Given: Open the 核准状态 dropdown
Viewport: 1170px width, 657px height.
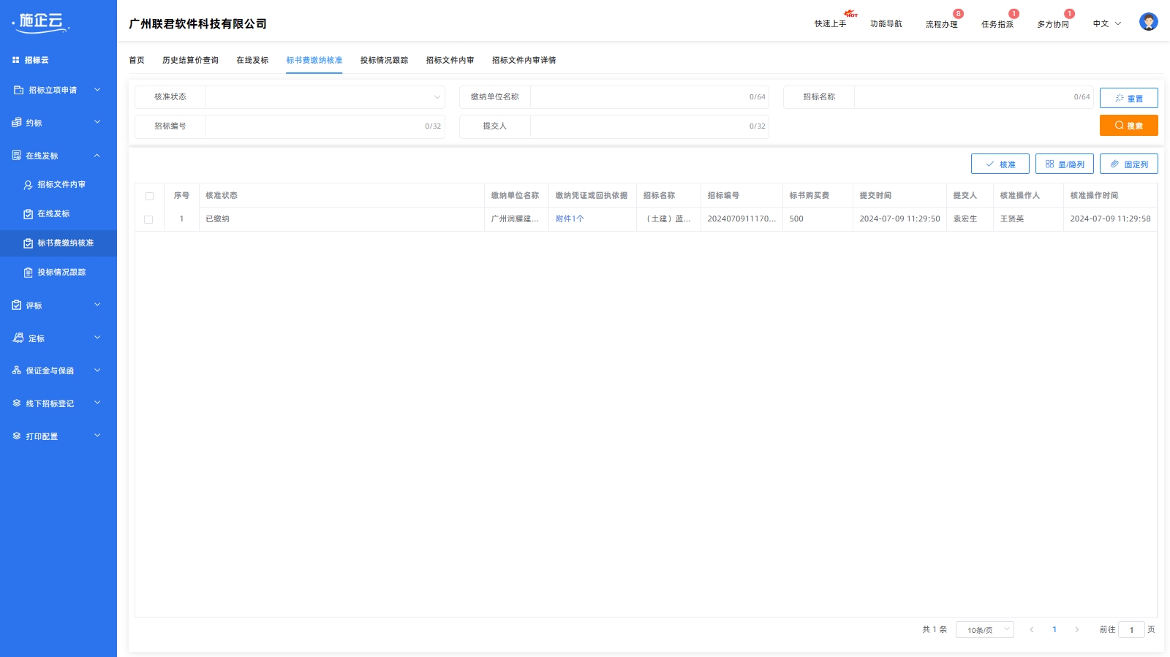Looking at the screenshot, I should 325,97.
